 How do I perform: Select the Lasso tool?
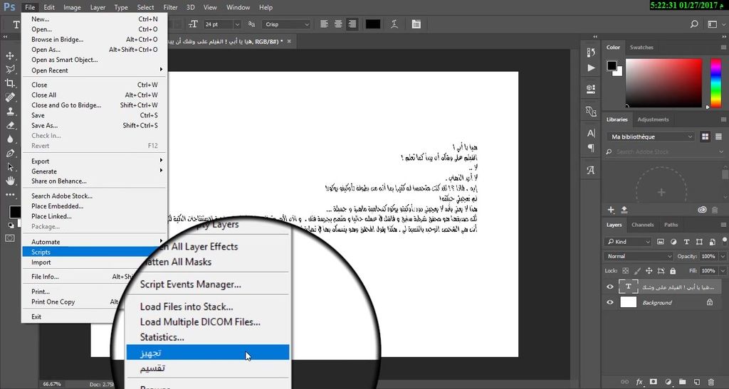10,70
